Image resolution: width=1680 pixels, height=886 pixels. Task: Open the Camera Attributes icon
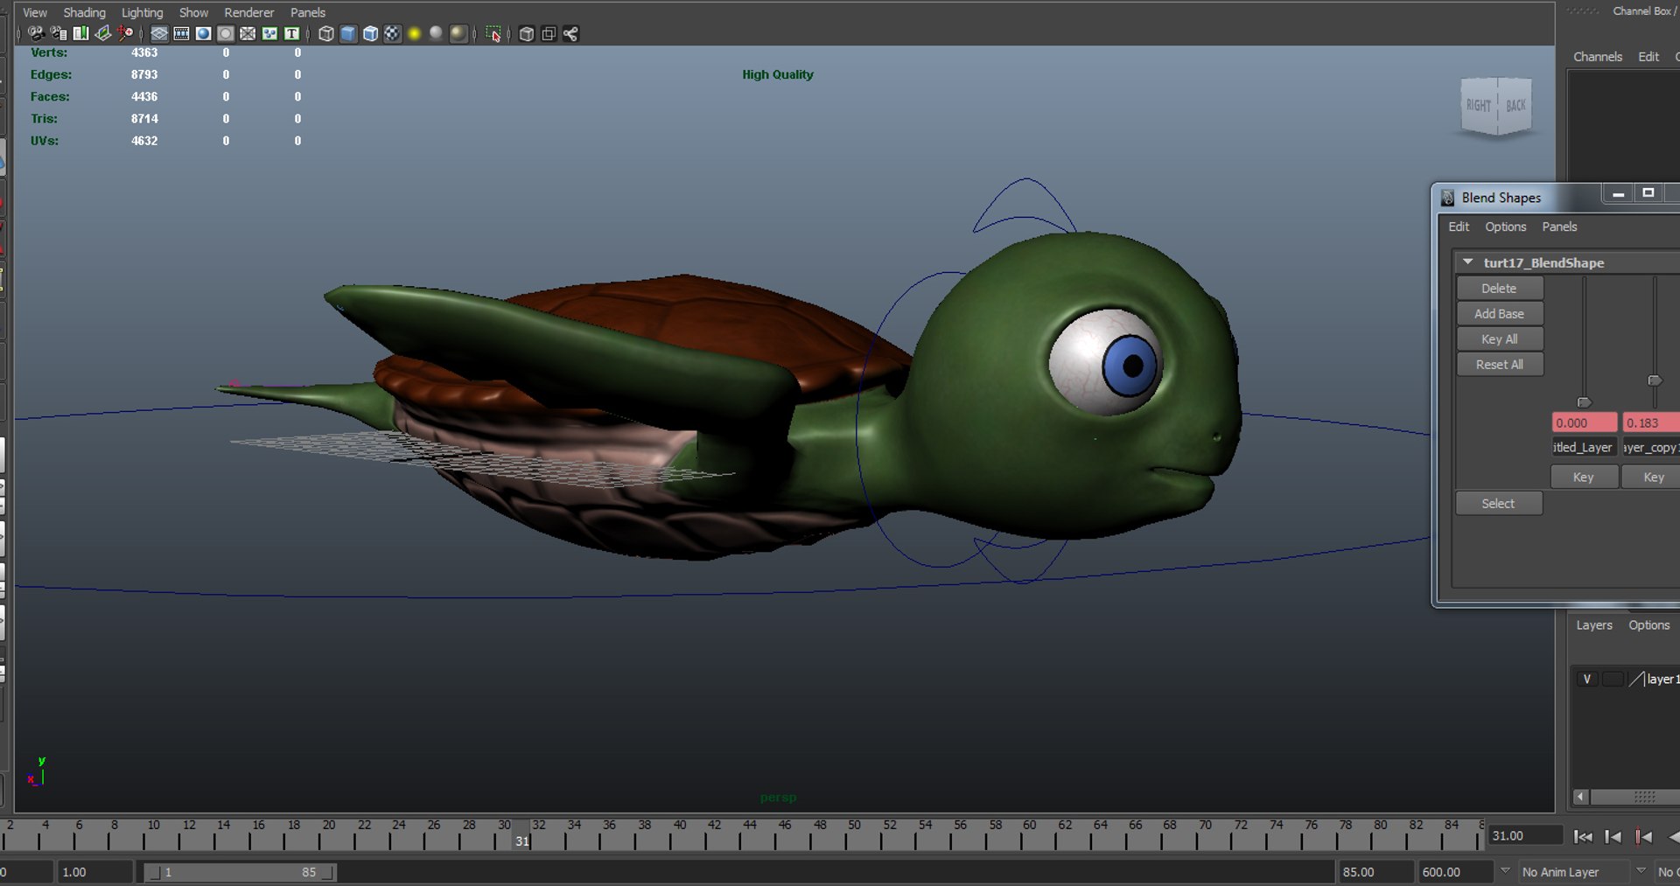pyautogui.click(x=59, y=33)
